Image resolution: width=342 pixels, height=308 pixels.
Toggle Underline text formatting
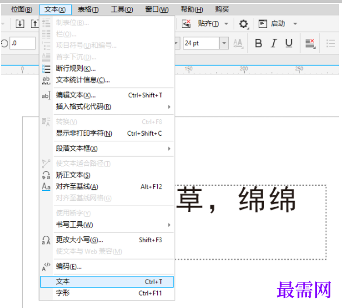click(289, 43)
